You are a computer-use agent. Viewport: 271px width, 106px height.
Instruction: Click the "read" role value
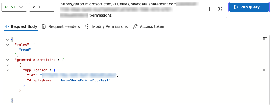[x=25, y=50]
